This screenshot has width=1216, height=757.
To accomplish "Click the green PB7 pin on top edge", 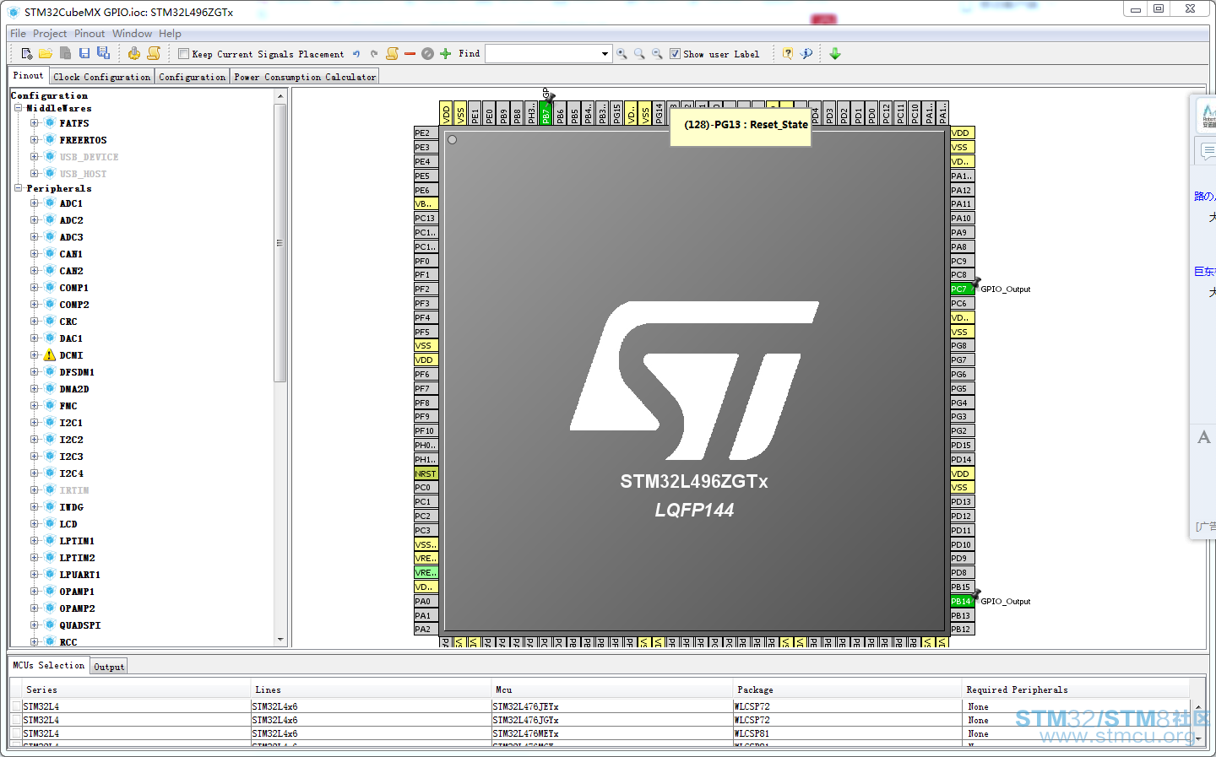I will [546, 113].
